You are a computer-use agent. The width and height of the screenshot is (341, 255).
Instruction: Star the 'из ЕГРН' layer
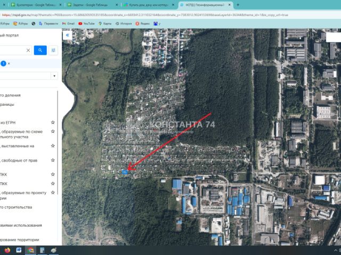click(x=53, y=123)
